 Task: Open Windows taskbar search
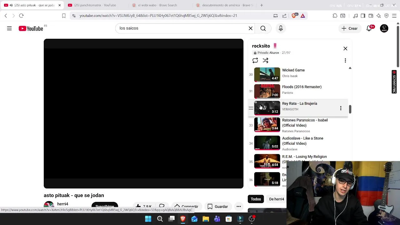click(x=160, y=219)
